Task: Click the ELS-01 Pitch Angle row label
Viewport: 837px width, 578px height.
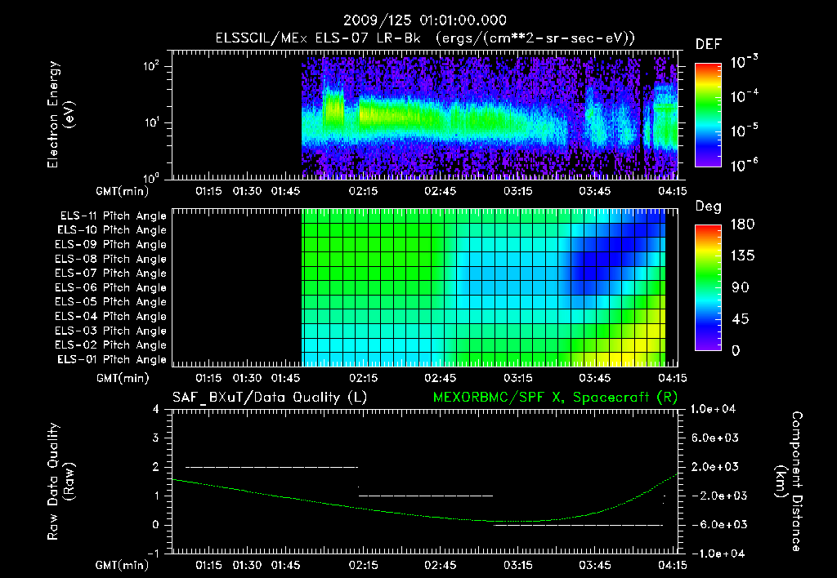Action: point(111,359)
